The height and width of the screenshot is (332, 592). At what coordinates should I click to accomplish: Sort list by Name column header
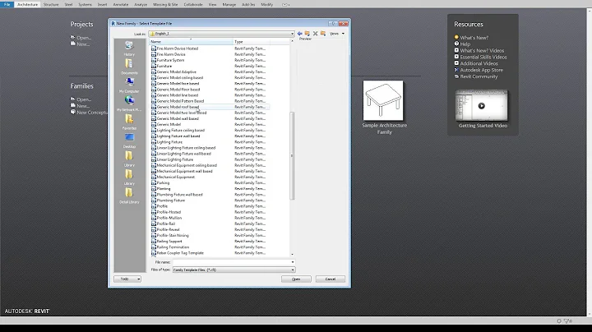[x=191, y=41]
